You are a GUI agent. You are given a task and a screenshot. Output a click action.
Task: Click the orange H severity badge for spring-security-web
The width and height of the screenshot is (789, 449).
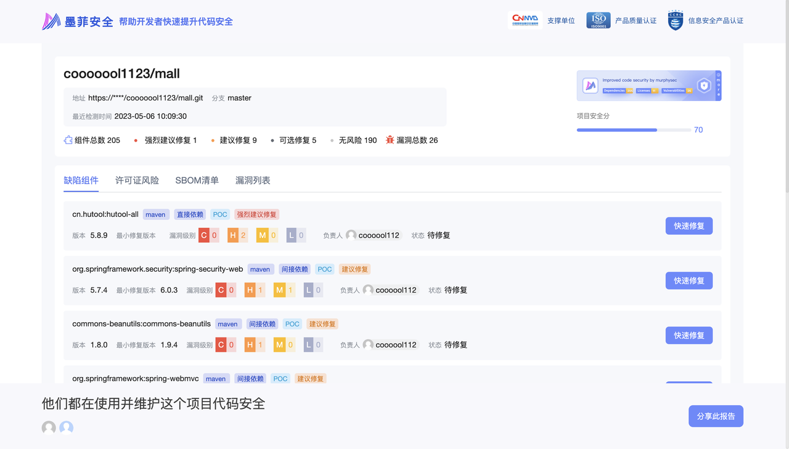click(250, 290)
